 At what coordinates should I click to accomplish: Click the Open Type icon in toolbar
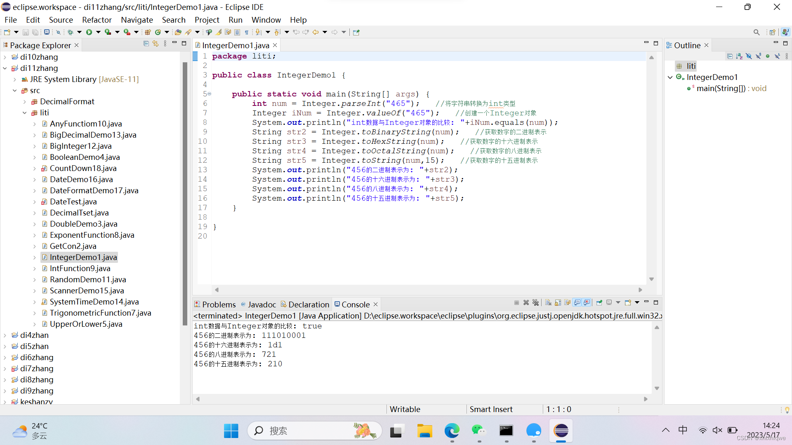tap(178, 32)
